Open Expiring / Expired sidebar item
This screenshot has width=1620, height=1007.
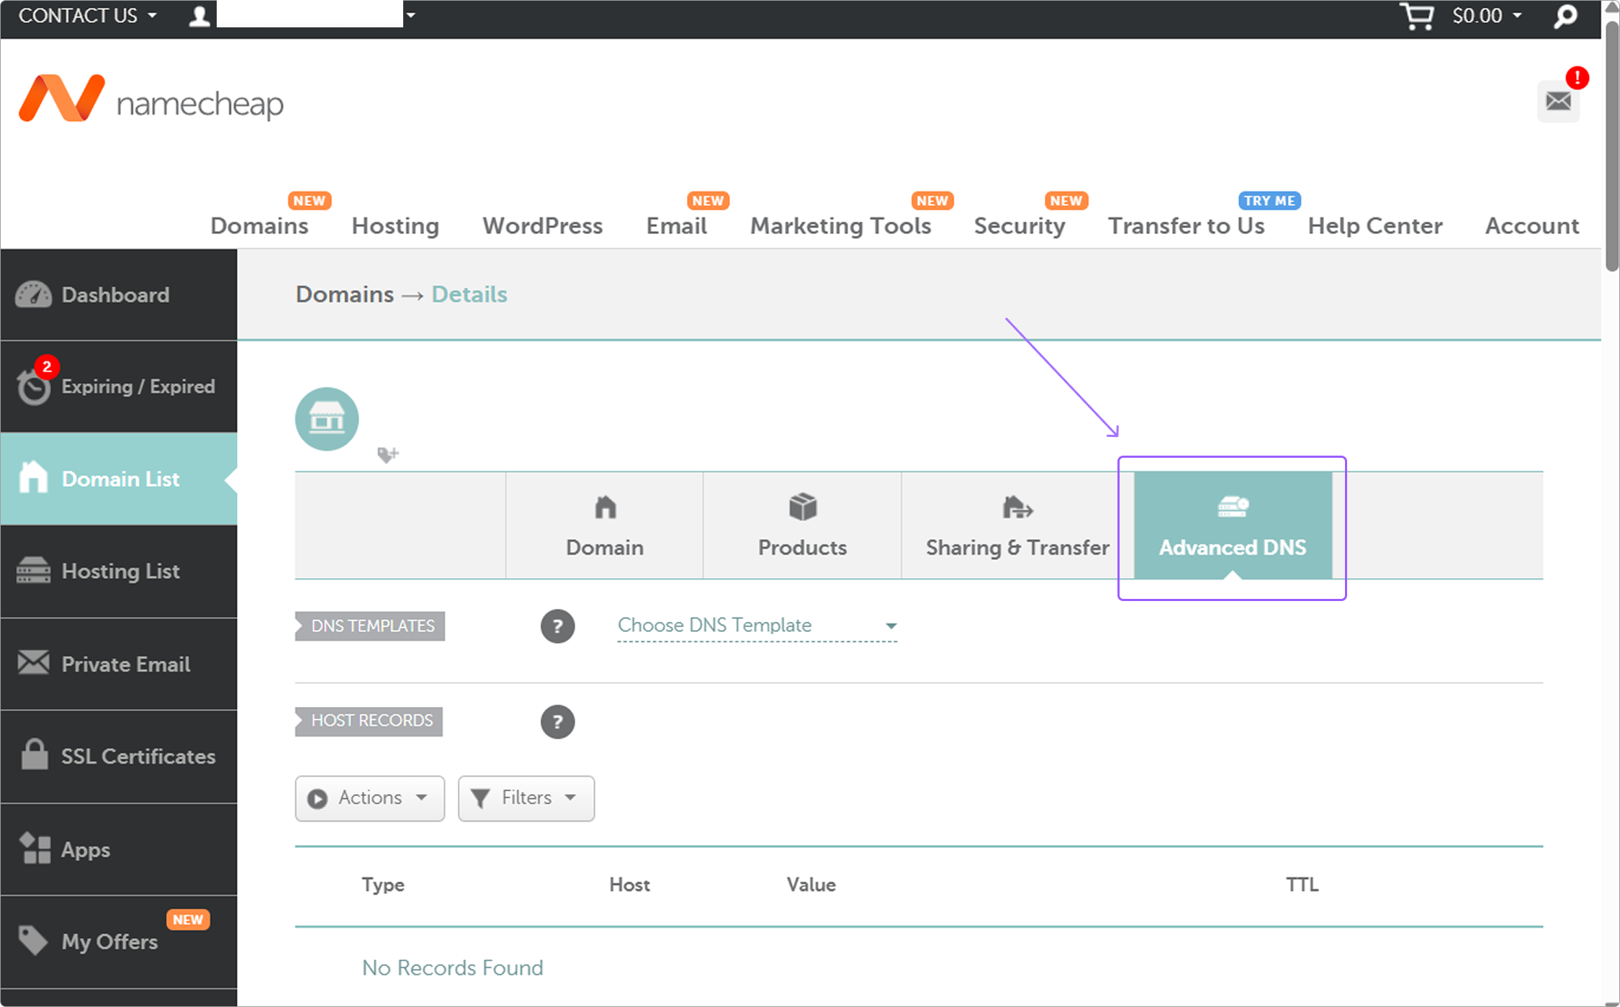coord(119,387)
